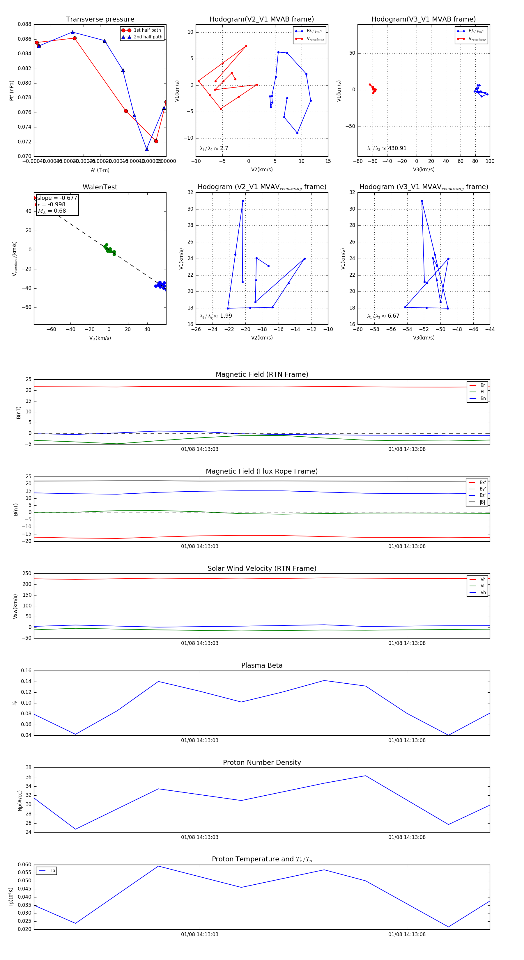
Task: Click the eigenvalue ratio text showing 6.67
Action: 383,316
